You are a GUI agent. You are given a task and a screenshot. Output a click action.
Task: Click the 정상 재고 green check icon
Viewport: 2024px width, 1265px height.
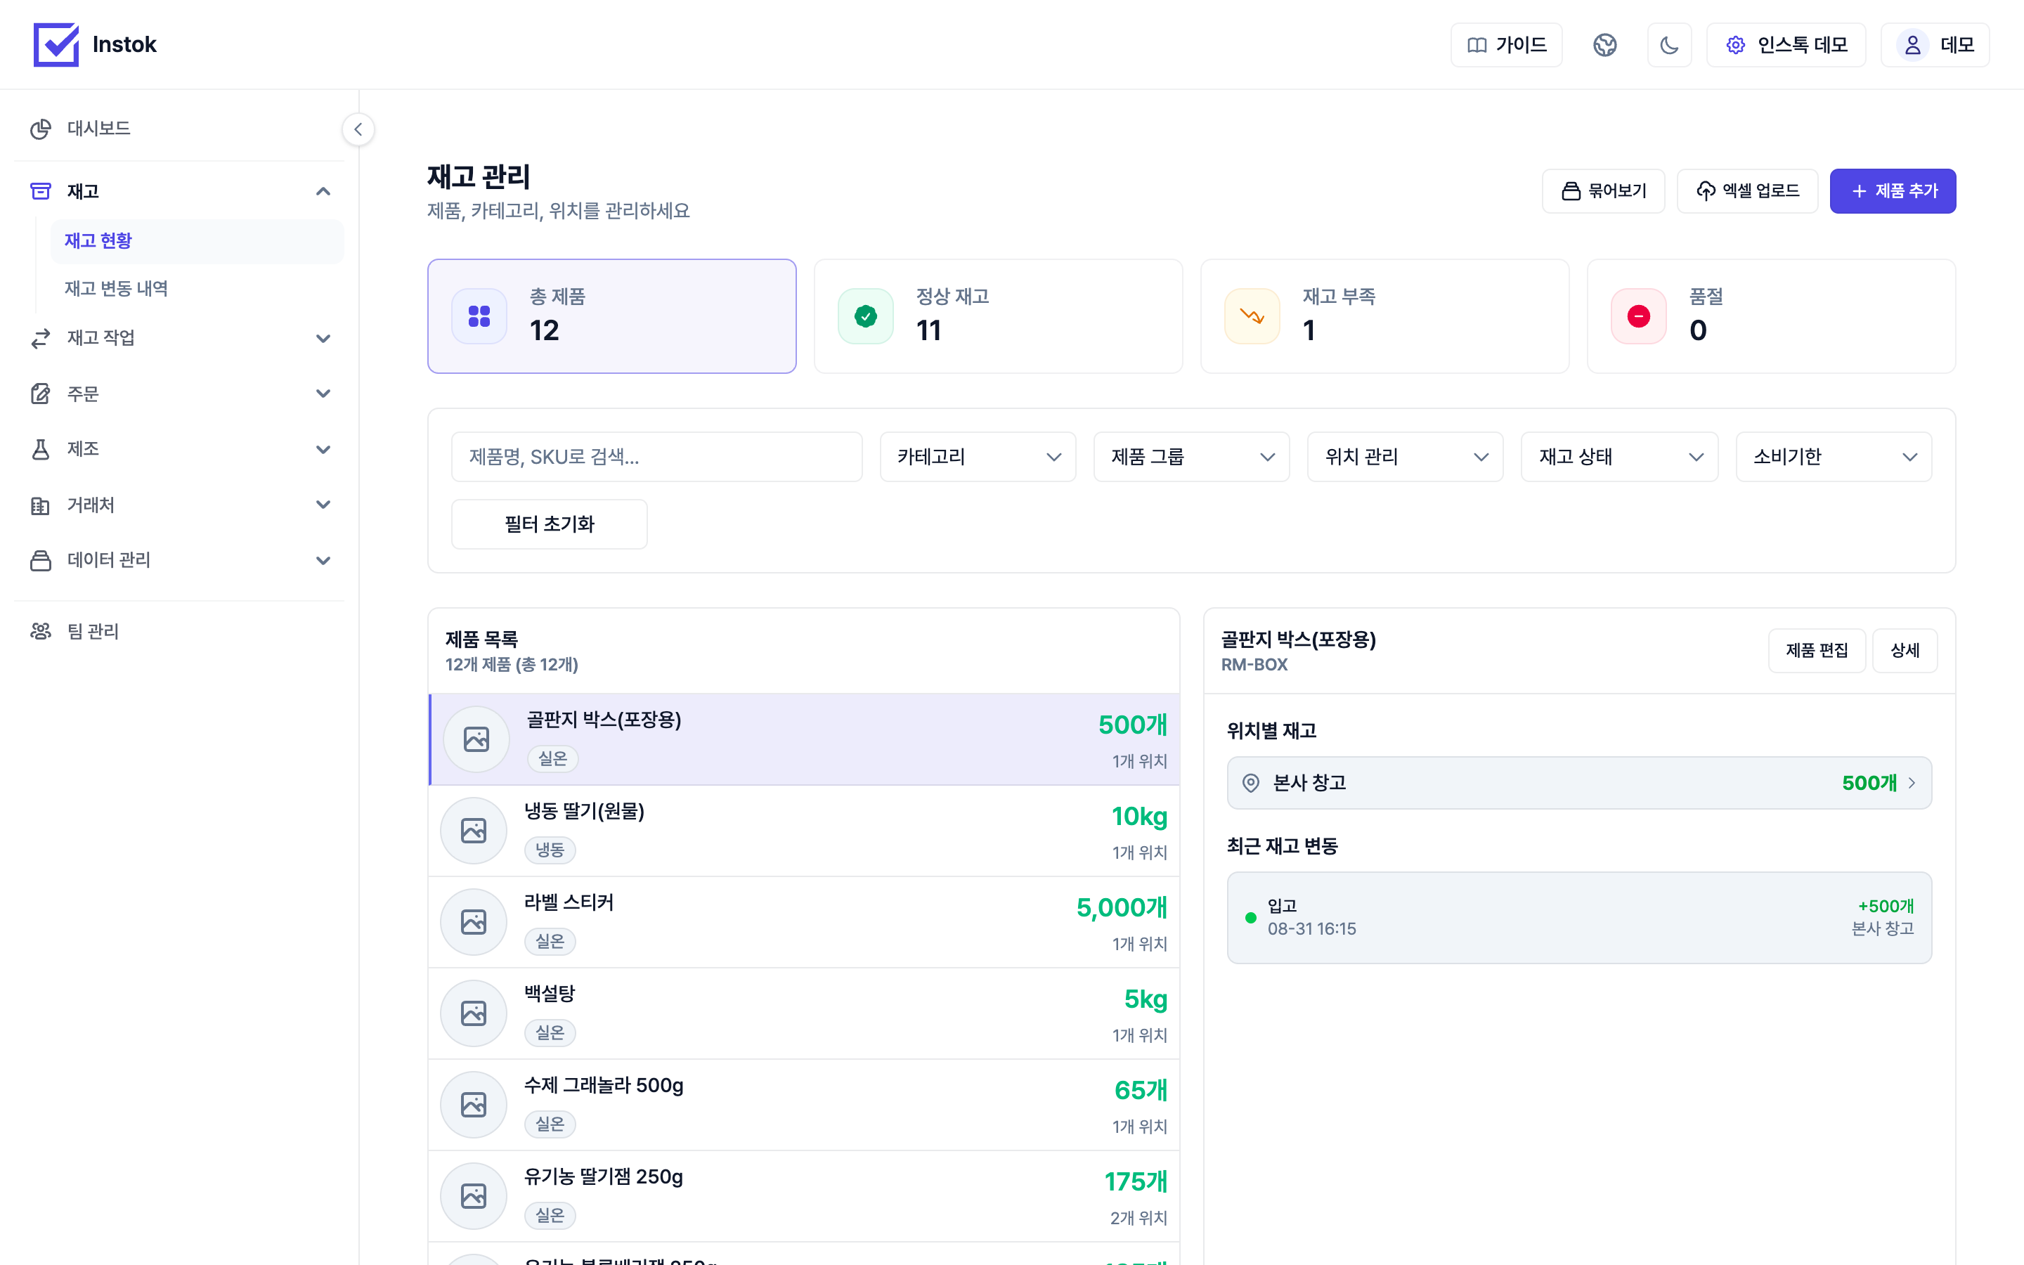click(x=866, y=316)
